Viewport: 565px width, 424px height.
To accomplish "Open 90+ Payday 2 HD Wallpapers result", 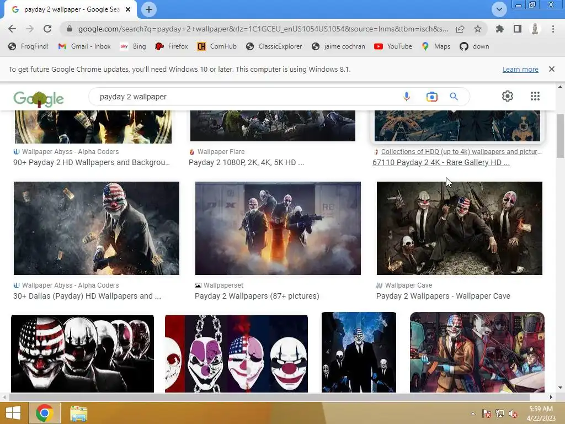I will coord(92,163).
